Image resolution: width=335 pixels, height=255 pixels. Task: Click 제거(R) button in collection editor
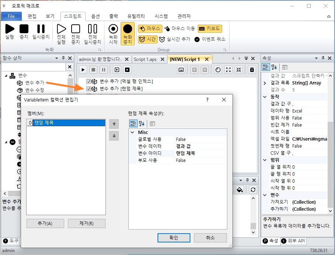pos(87,223)
